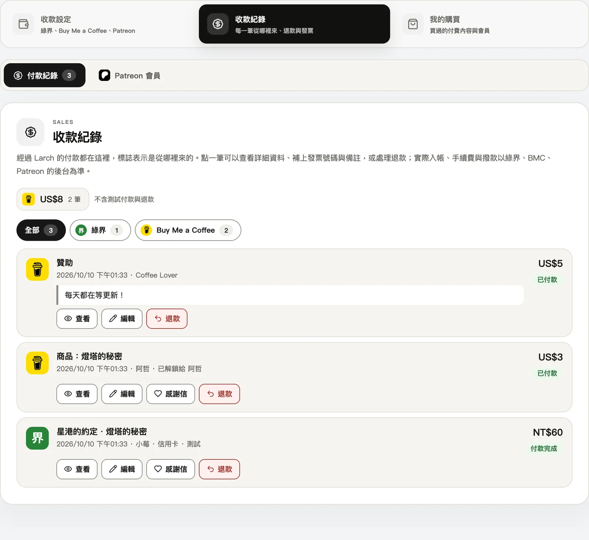Click the 付款完成 status label

point(544,448)
